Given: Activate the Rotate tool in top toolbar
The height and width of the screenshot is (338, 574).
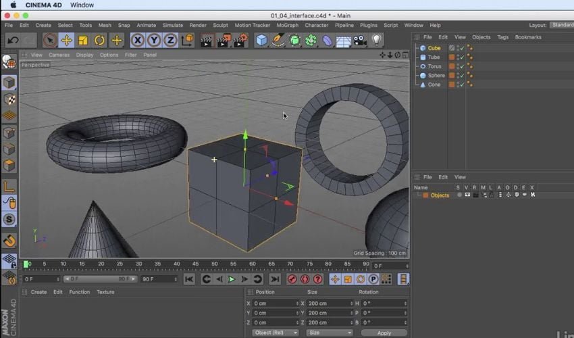Looking at the screenshot, I should [99, 41].
